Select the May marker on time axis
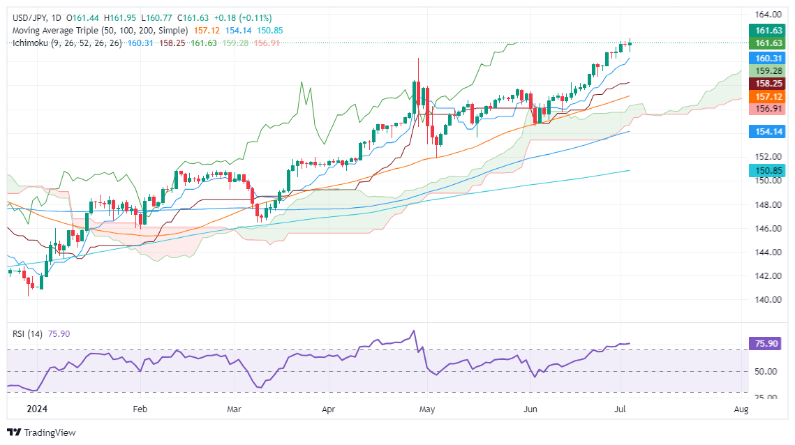795x445 pixels. click(427, 409)
